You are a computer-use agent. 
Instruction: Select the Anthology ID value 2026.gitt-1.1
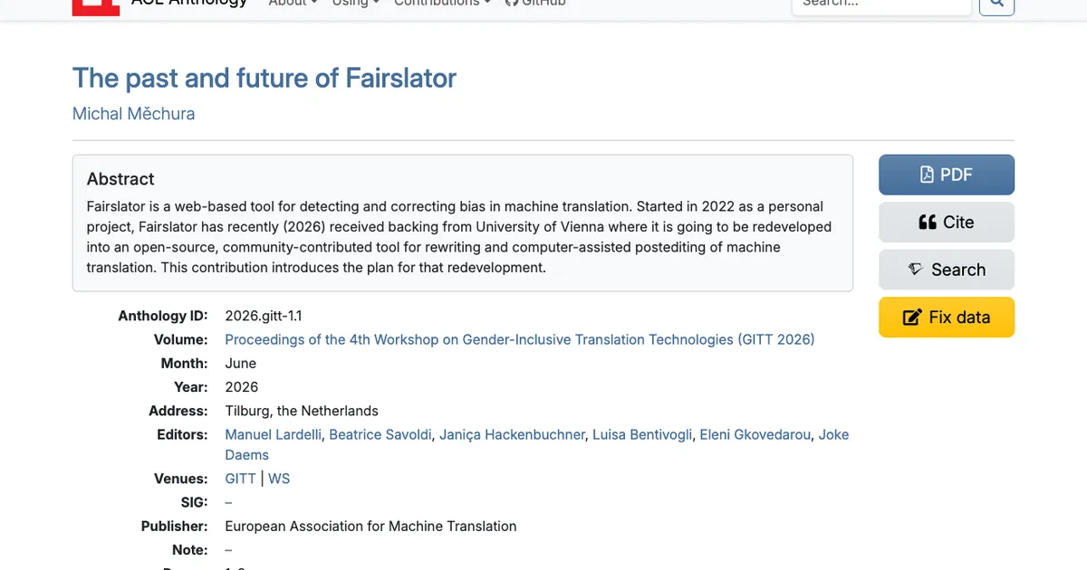264,316
